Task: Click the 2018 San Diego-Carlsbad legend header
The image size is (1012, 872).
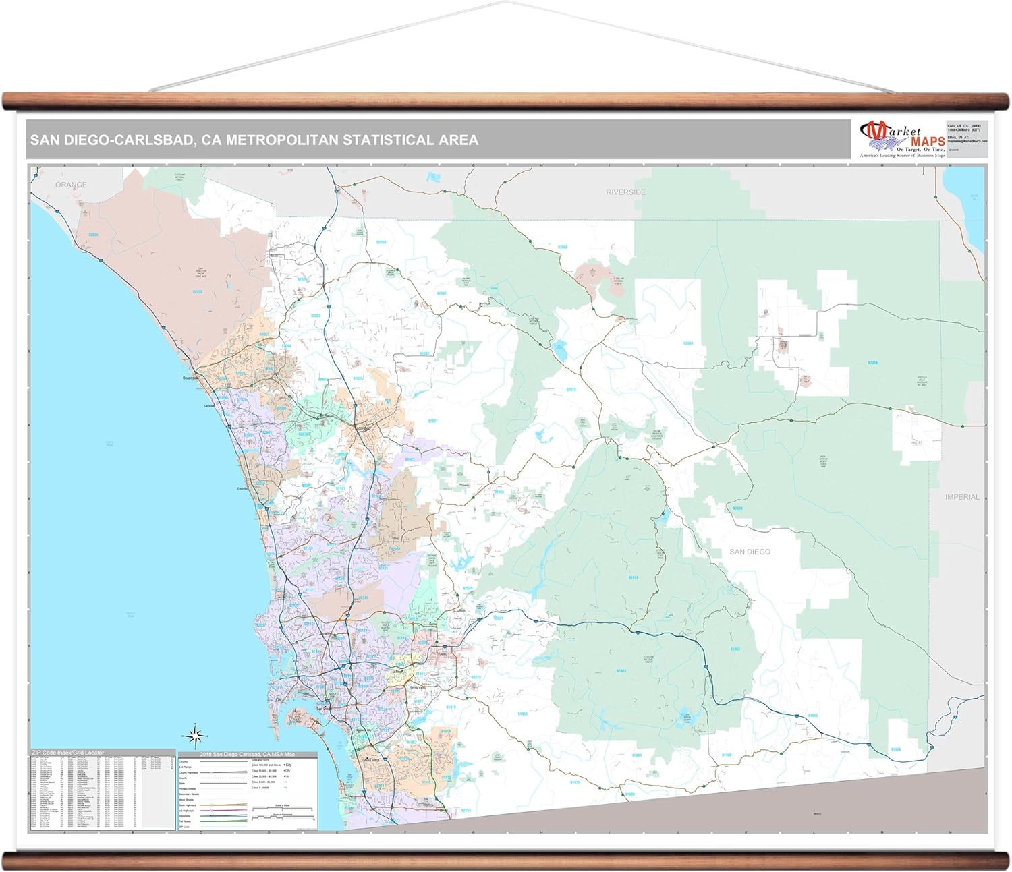Action: point(247,755)
